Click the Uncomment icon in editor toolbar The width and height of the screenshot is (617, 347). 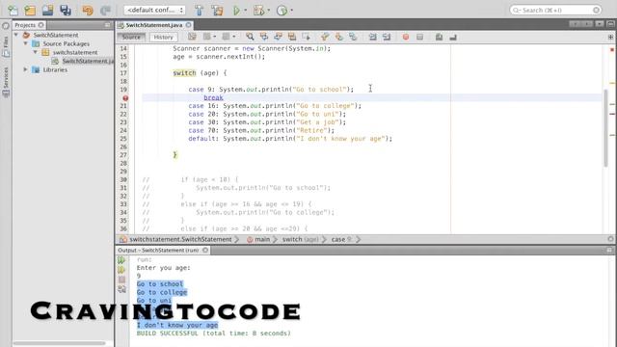point(453,37)
